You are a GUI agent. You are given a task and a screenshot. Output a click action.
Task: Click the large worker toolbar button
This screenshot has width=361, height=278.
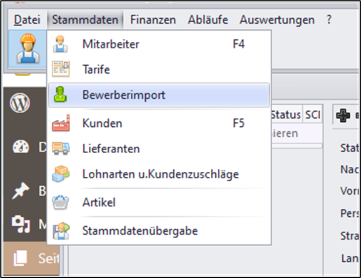(28, 49)
